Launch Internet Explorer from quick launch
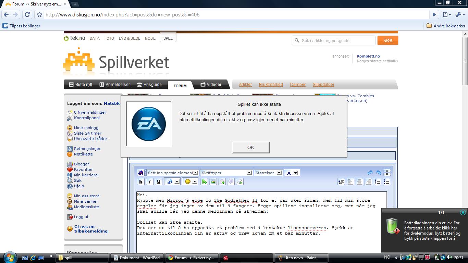 [x=33, y=258]
